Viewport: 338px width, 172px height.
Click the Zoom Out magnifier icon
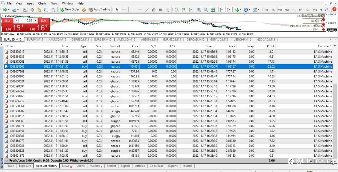click(x=206, y=10)
